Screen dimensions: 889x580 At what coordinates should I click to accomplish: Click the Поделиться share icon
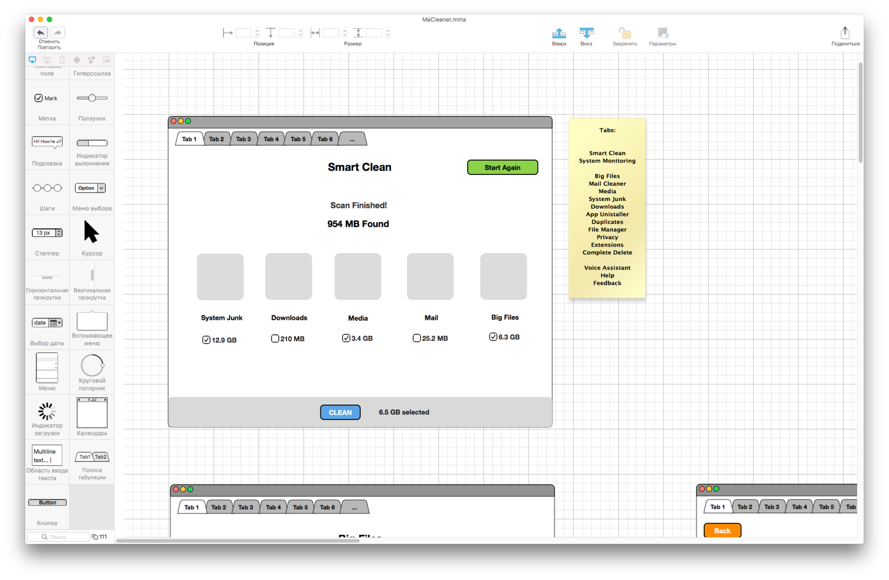click(x=845, y=32)
